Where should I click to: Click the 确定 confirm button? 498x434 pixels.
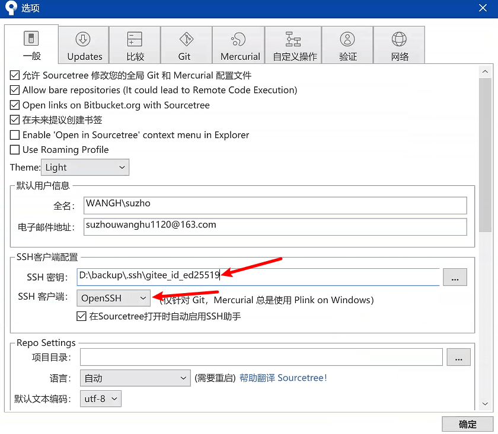[x=467, y=424]
